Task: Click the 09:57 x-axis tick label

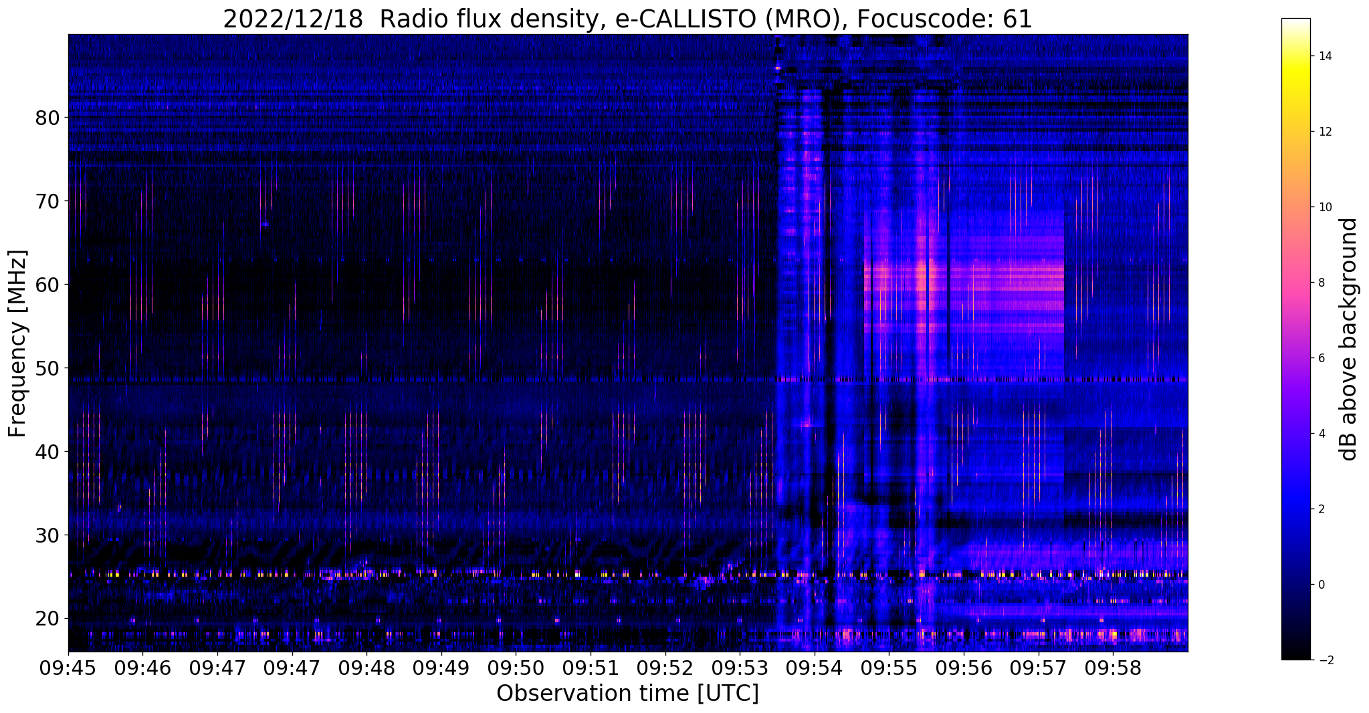Action: tap(1039, 668)
